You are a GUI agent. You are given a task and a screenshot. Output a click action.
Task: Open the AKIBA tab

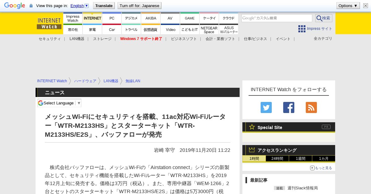(151, 18)
